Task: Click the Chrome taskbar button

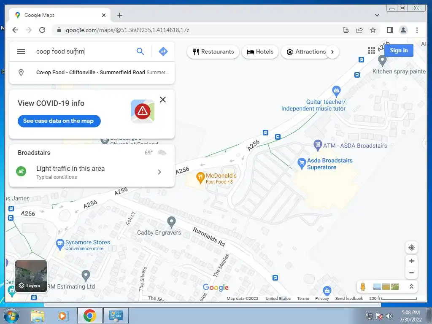Action: 89,316
